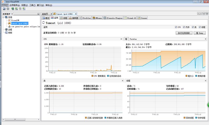Viewport: 209px width, 125px height.
Task: Click the orange CPU 使用情况 legend swatch
Action: (x=92, y=76)
